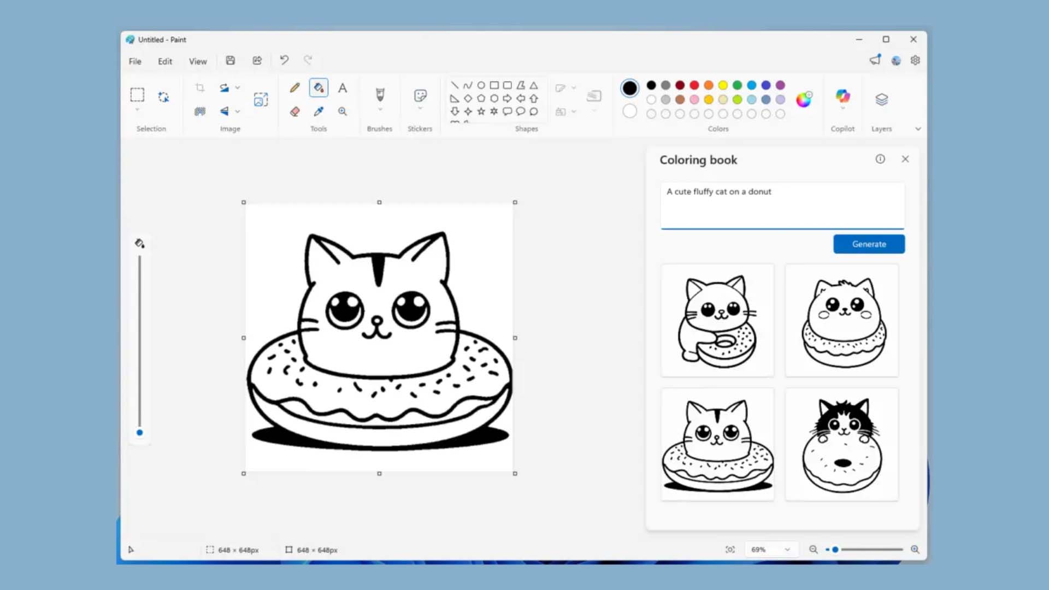Click the Save icon
Image resolution: width=1049 pixels, height=590 pixels.
click(231, 61)
